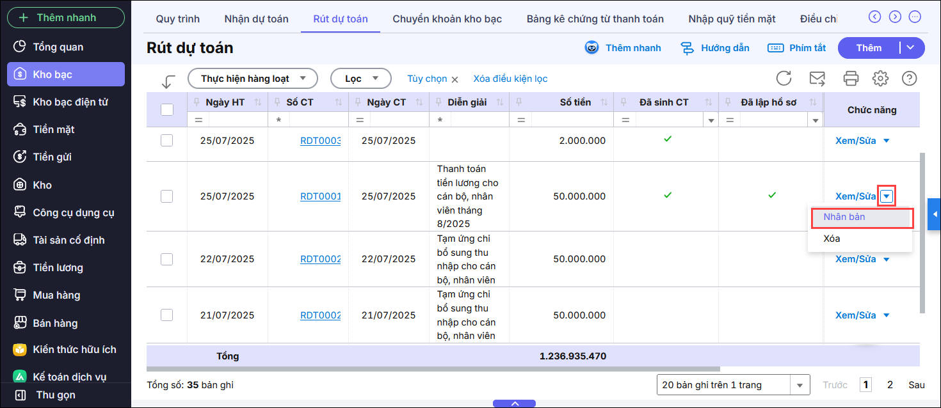Open settings gear icon above the table

tap(881, 79)
